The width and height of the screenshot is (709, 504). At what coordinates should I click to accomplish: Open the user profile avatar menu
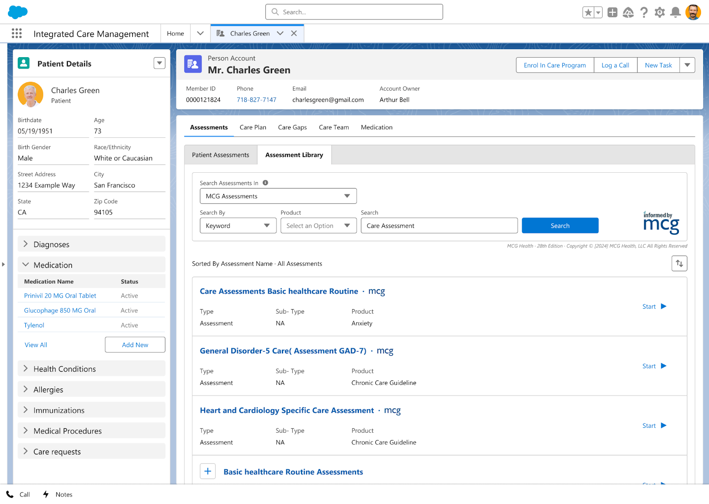(x=693, y=12)
